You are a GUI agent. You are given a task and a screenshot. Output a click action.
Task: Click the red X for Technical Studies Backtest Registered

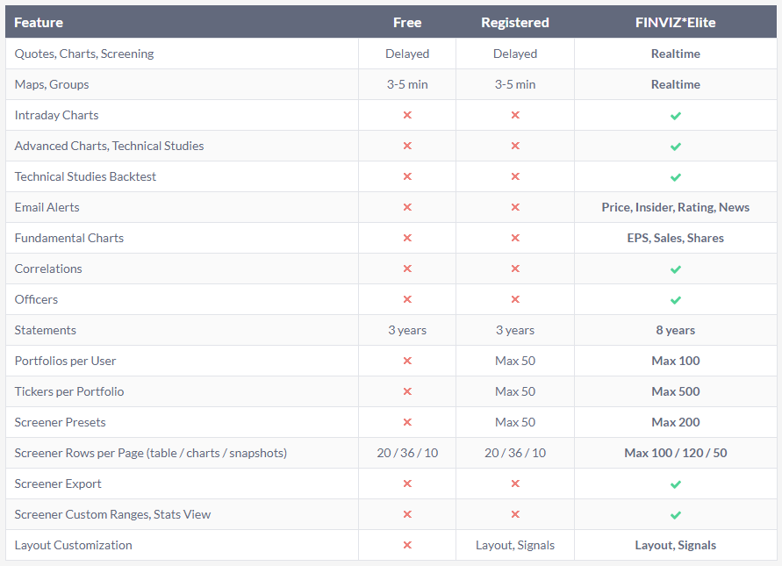pyautogui.click(x=515, y=176)
